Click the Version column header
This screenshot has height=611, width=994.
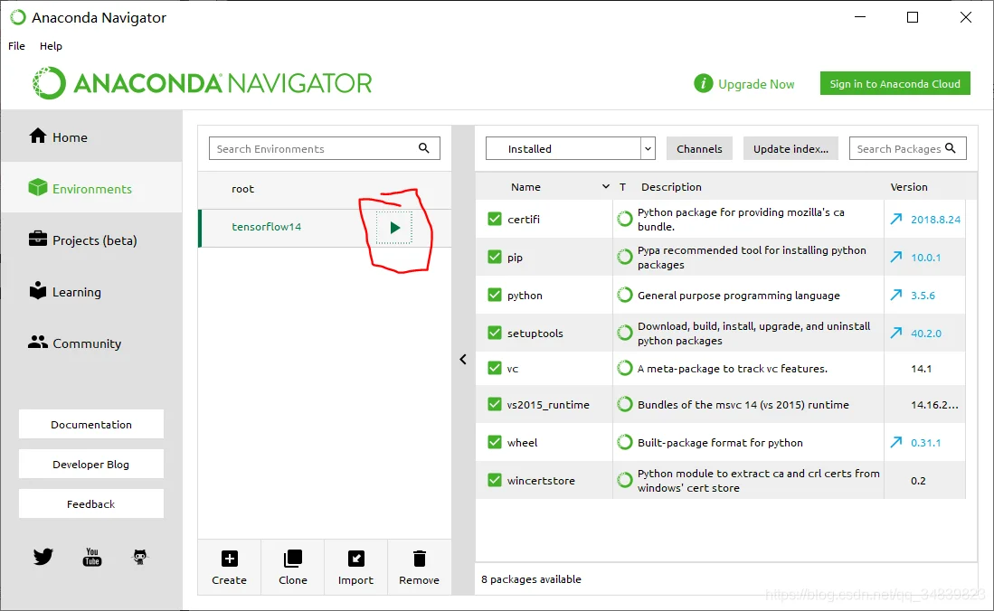coord(908,187)
